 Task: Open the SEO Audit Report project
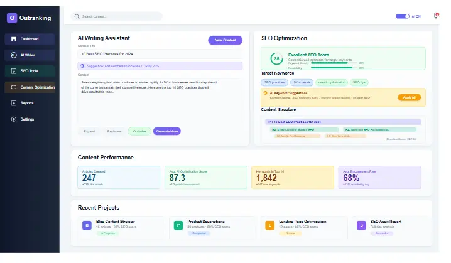pos(393,228)
